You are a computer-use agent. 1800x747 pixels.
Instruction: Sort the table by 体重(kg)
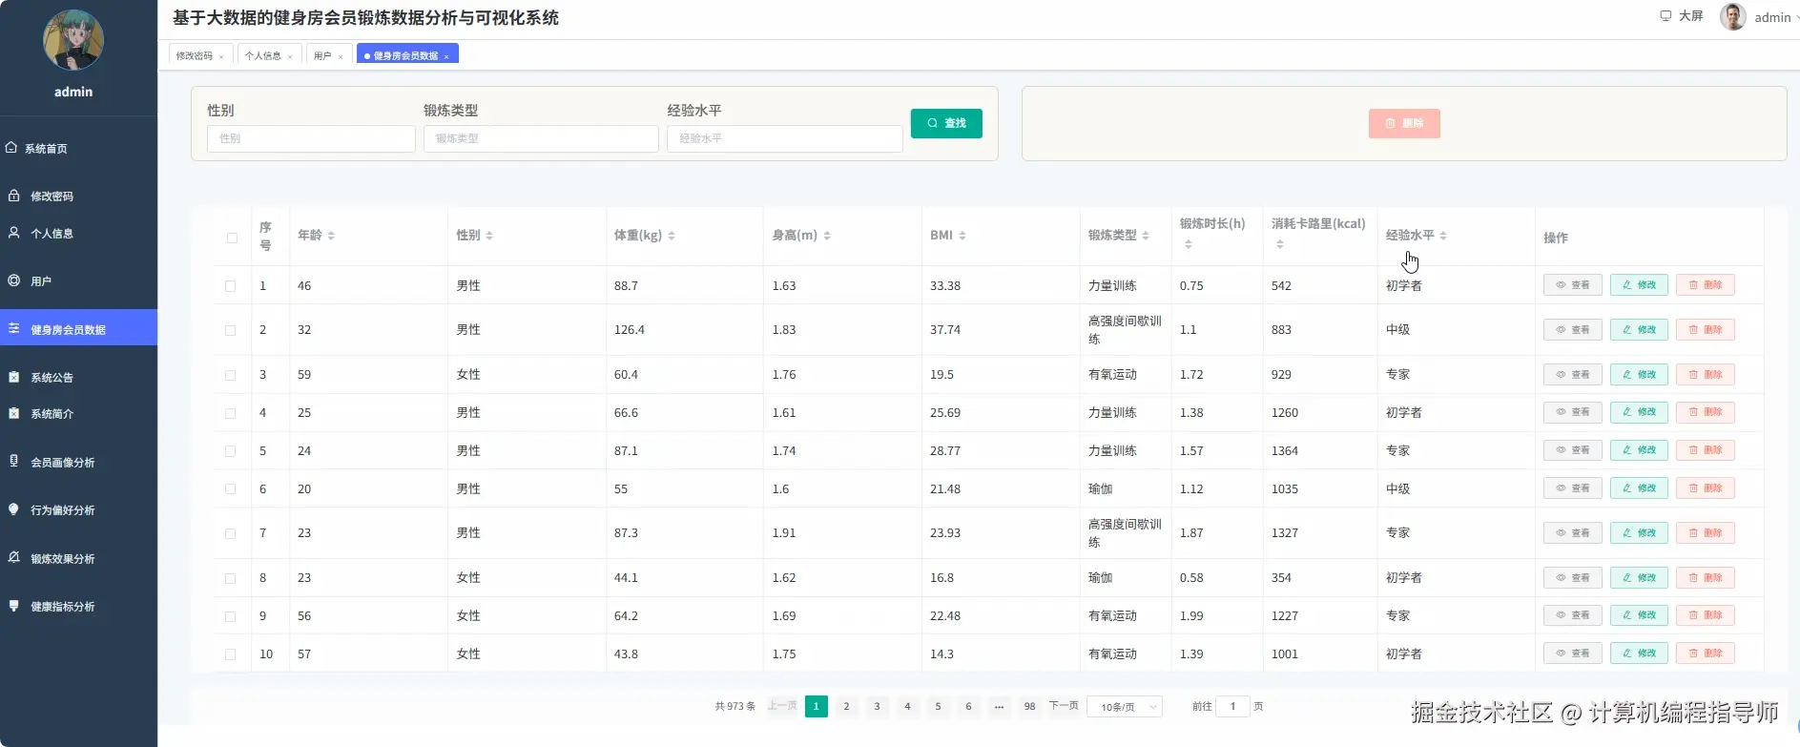click(672, 236)
